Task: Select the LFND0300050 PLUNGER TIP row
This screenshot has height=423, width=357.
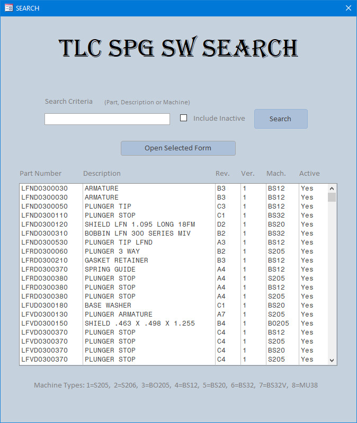Action: tap(174, 206)
